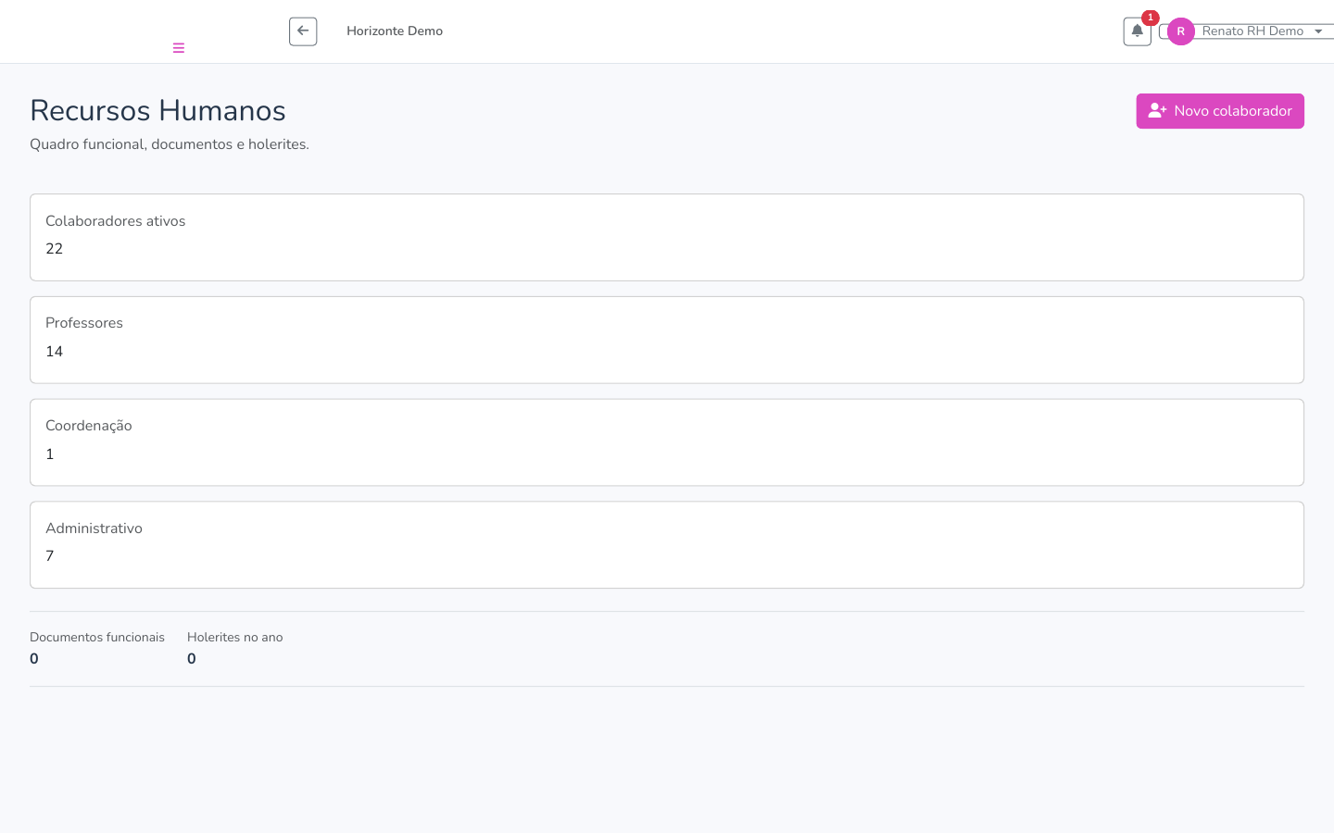Screen dimensions: 1334x833
Task: Click the Documentos funcionais label
Action: (97, 637)
